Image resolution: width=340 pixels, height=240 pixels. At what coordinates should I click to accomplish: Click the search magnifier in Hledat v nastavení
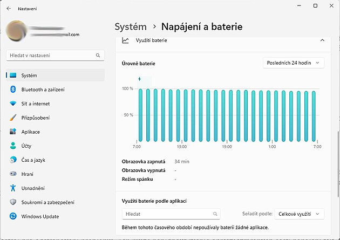click(98, 55)
